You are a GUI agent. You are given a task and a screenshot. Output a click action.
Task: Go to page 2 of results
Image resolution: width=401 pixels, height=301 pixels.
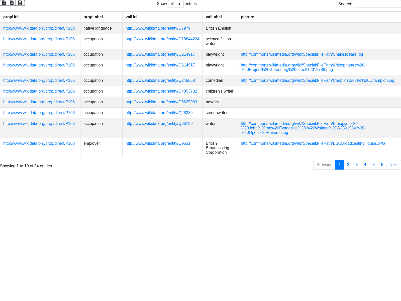coord(348,165)
